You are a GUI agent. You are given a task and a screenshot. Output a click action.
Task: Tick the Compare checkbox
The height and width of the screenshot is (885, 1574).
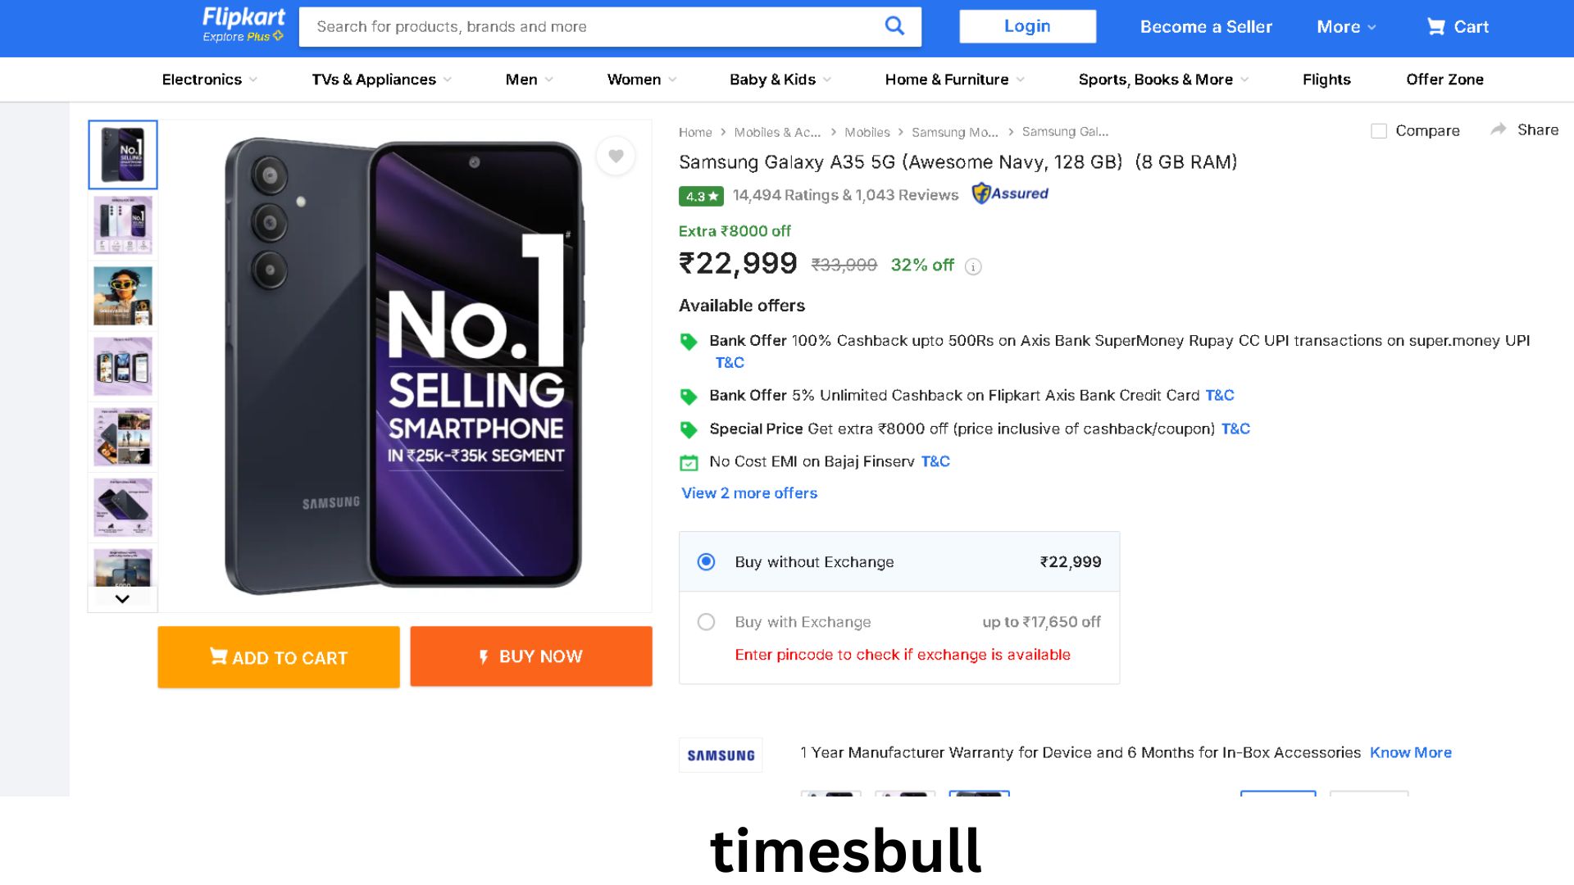[x=1379, y=131]
